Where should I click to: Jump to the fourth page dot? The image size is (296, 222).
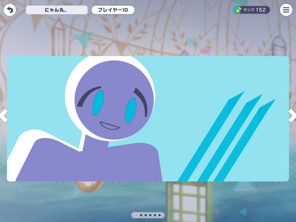(x=150, y=215)
